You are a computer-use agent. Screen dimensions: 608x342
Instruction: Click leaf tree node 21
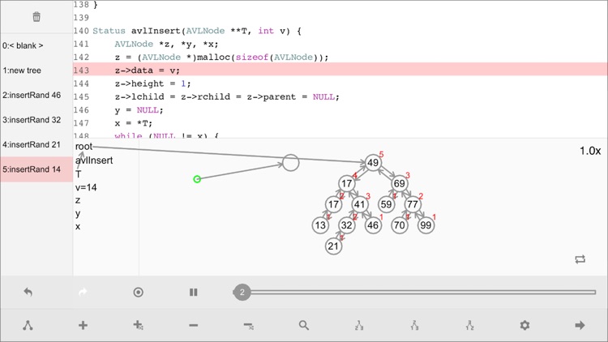(333, 246)
